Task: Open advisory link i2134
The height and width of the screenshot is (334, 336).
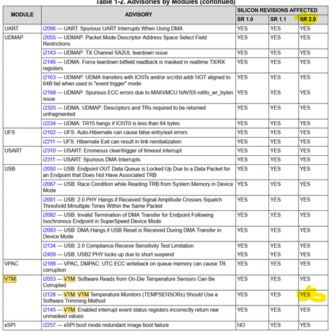Action: pyautogui.click(x=49, y=246)
